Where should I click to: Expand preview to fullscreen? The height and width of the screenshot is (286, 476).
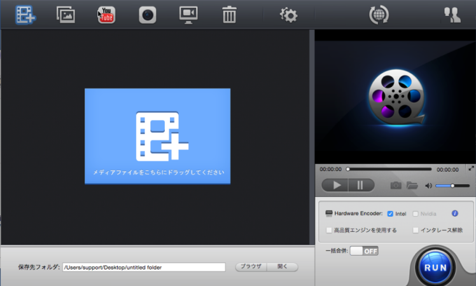click(471, 168)
